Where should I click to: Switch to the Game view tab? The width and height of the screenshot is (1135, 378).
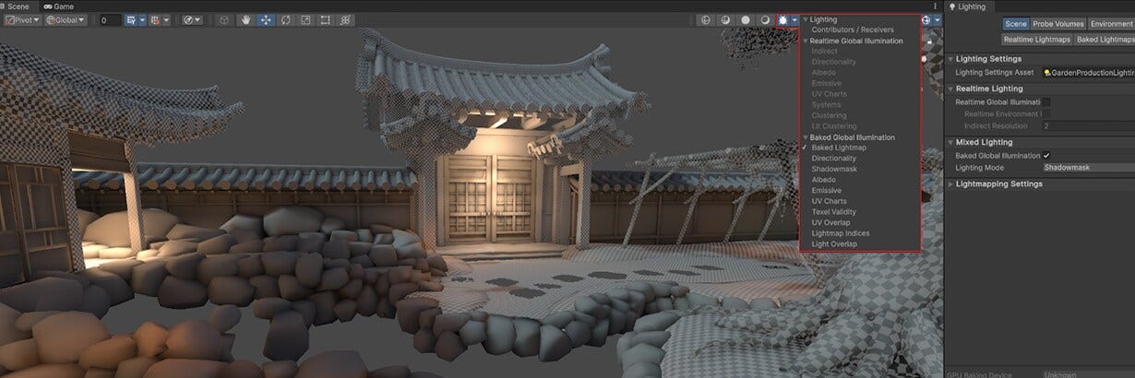pos(58,6)
